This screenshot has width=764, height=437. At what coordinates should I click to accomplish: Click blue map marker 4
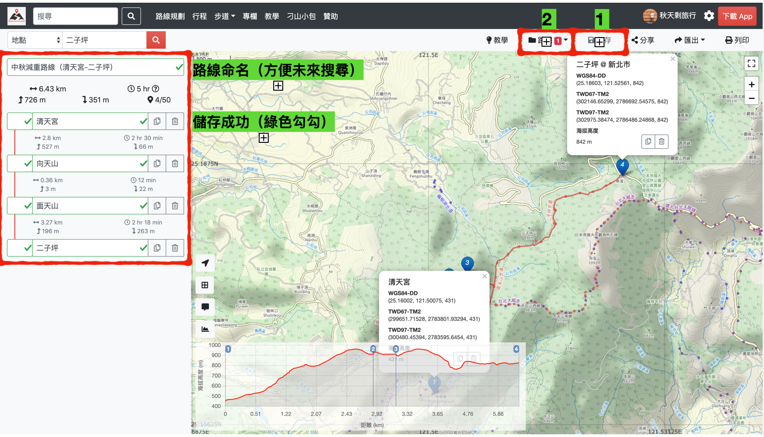pyautogui.click(x=622, y=166)
